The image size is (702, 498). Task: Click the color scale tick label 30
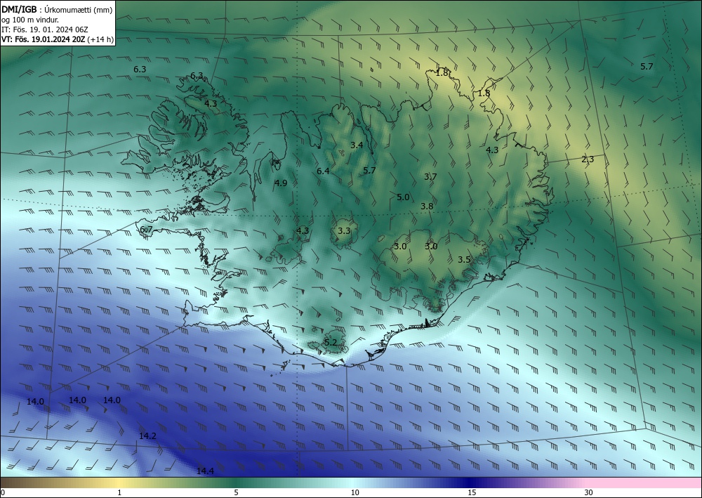[589, 493]
